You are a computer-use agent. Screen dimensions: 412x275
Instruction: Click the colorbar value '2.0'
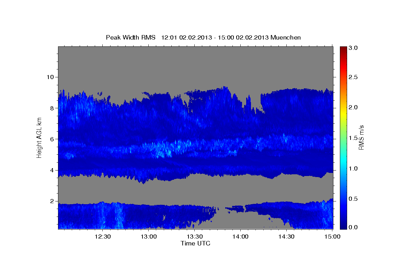click(353, 107)
